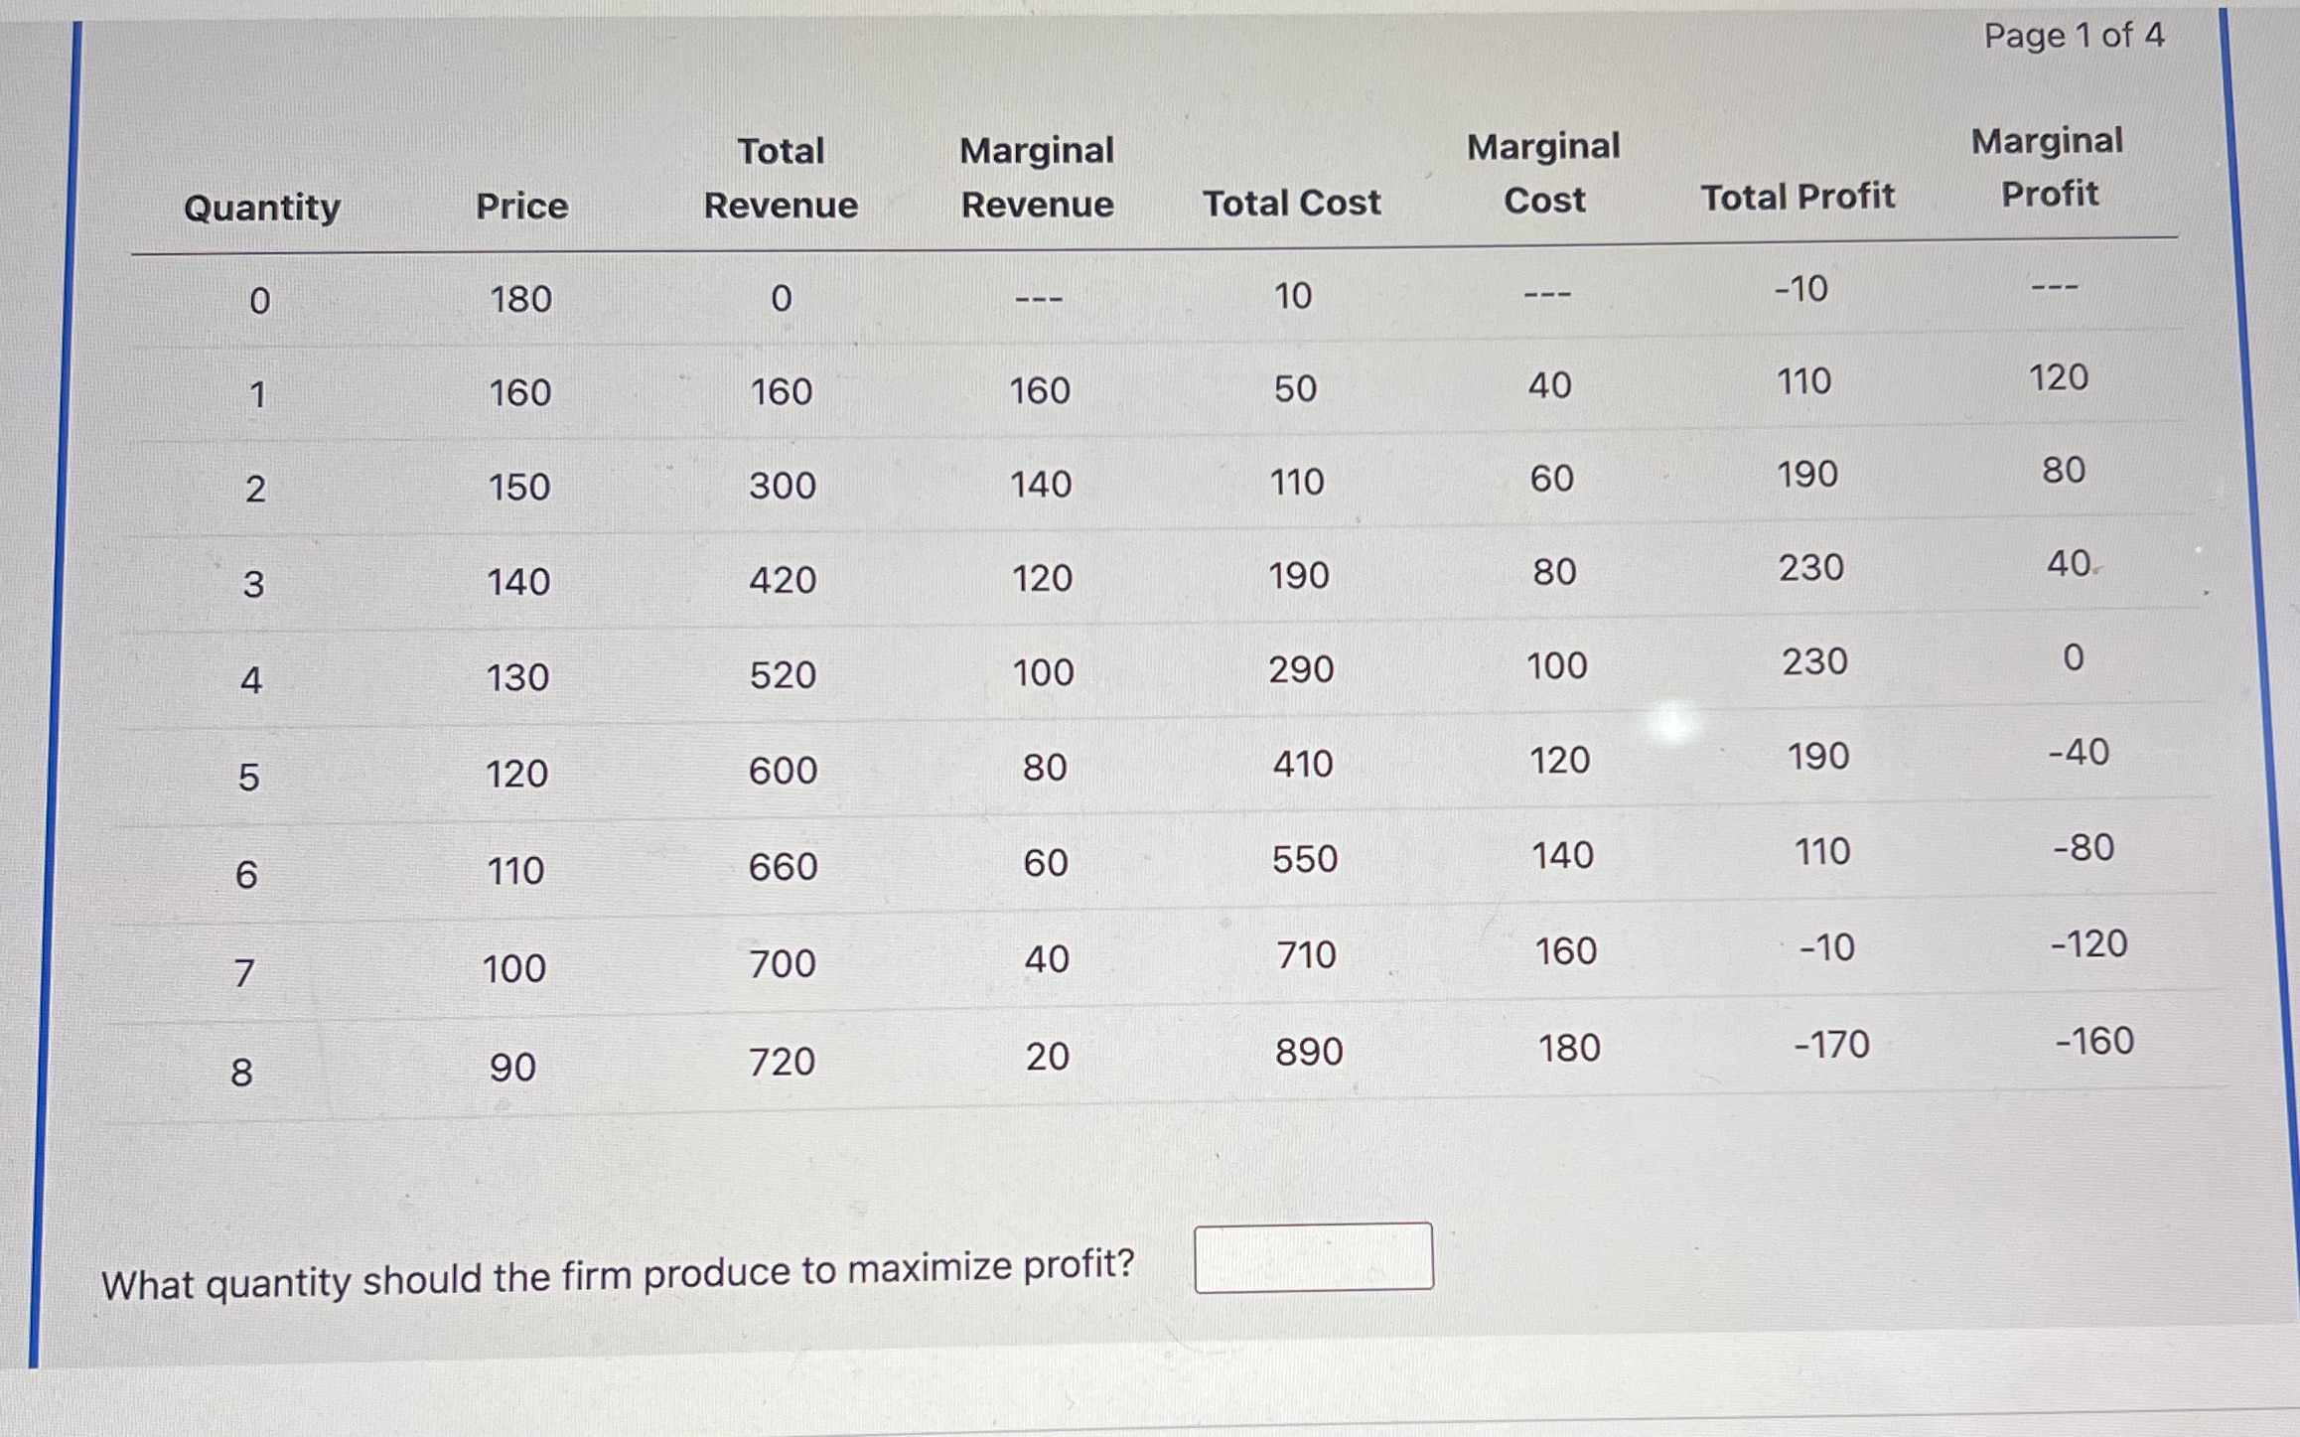This screenshot has height=1437, width=2300.
Task: Click the marginal profit 0 cell
Action: click(x=2074, y=657)
